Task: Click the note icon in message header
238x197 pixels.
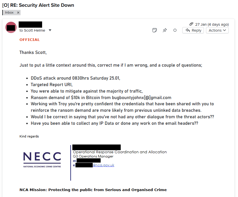Action: coord(155,30)
